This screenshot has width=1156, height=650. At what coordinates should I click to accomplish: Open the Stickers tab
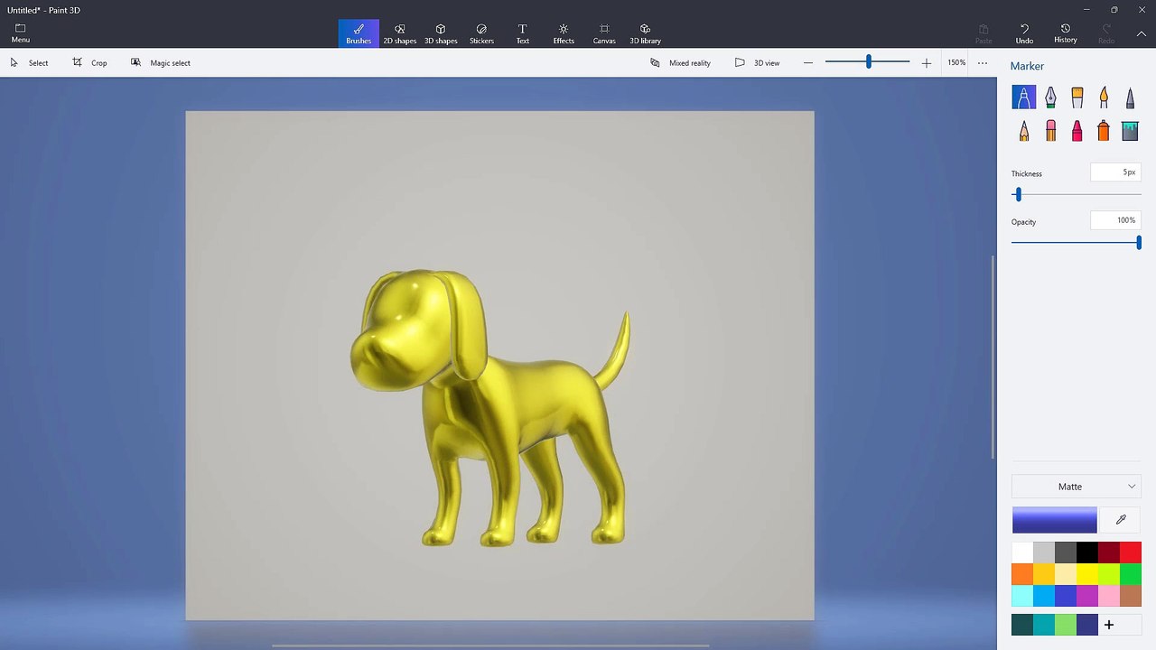[481, 33]
